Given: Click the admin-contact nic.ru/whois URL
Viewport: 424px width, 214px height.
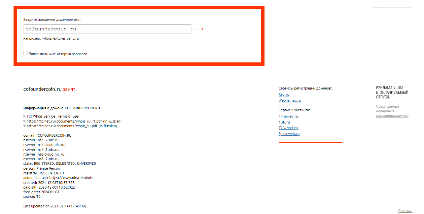Looking at the screenshot, I should click(x=71, y=178).
